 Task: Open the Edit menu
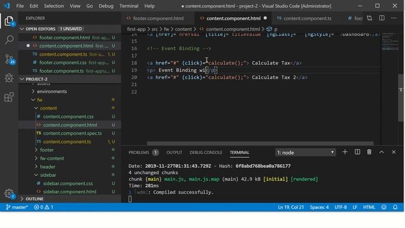pos(34,6)
